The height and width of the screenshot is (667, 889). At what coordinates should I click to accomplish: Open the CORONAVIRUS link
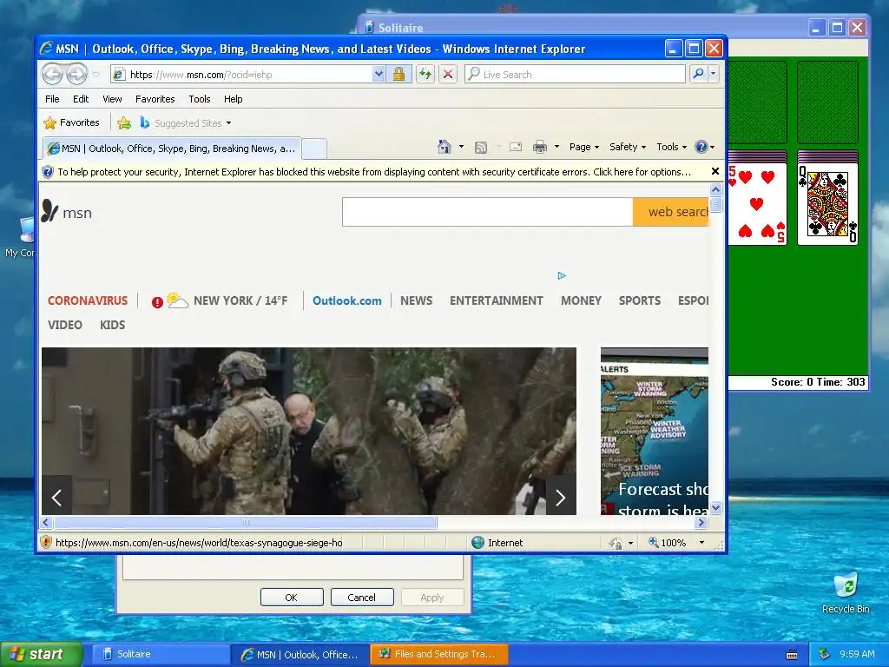point(88,300)
